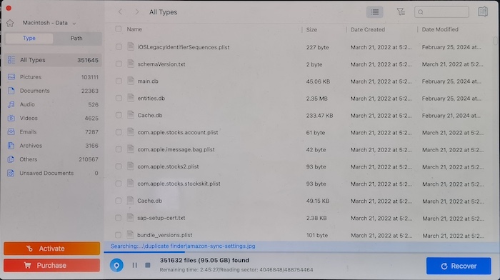The width and height of the screenshot is (500, 280).
Task: Select checkbox for sap-setup-cert.txt
Action: 119,218
